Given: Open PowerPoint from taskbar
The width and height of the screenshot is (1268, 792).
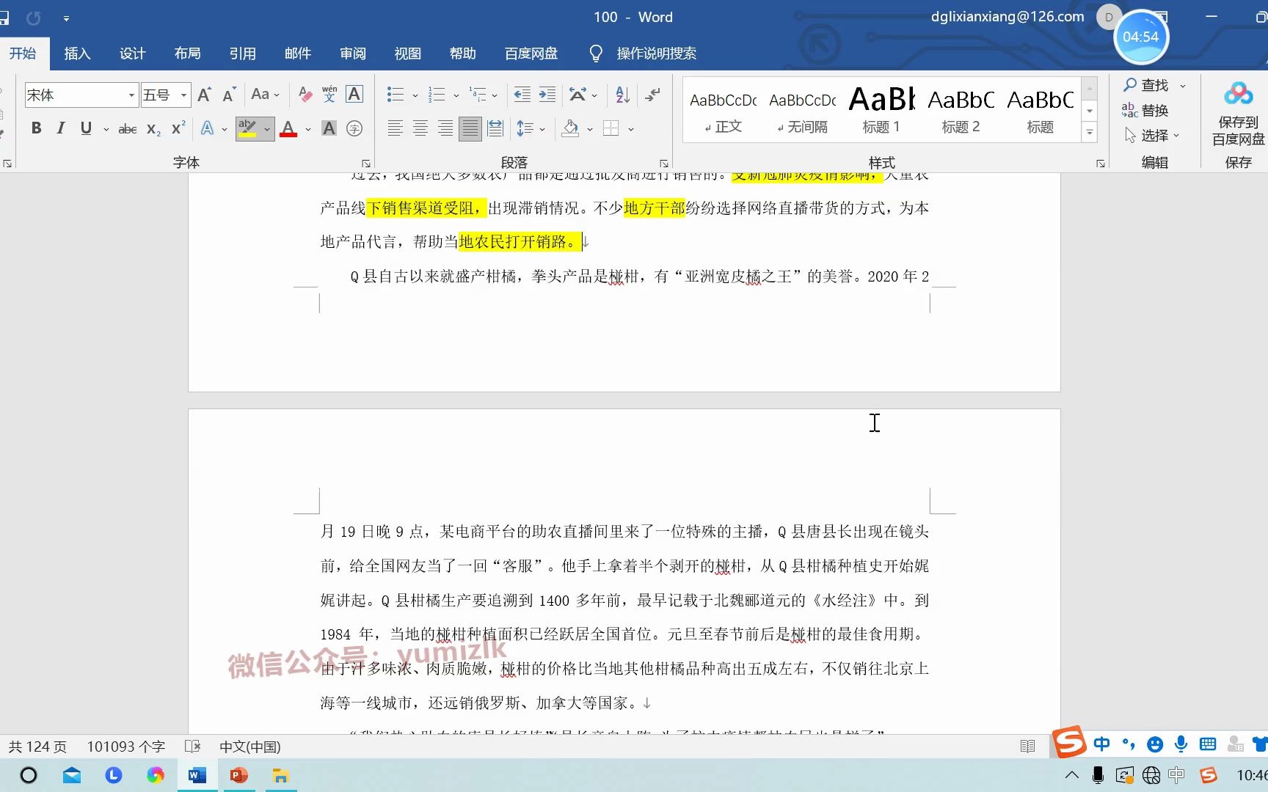Looking at the screenshot, I should (238, 775).
